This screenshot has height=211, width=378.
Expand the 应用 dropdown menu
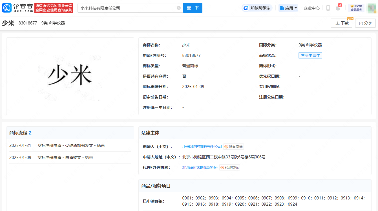coord(288,8)
